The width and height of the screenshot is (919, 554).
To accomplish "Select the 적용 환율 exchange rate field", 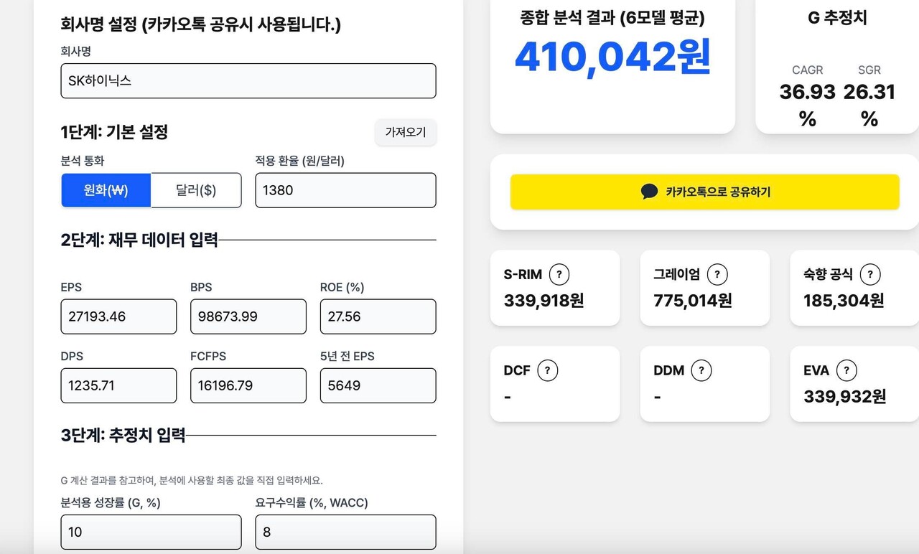I will pos(345,190).
